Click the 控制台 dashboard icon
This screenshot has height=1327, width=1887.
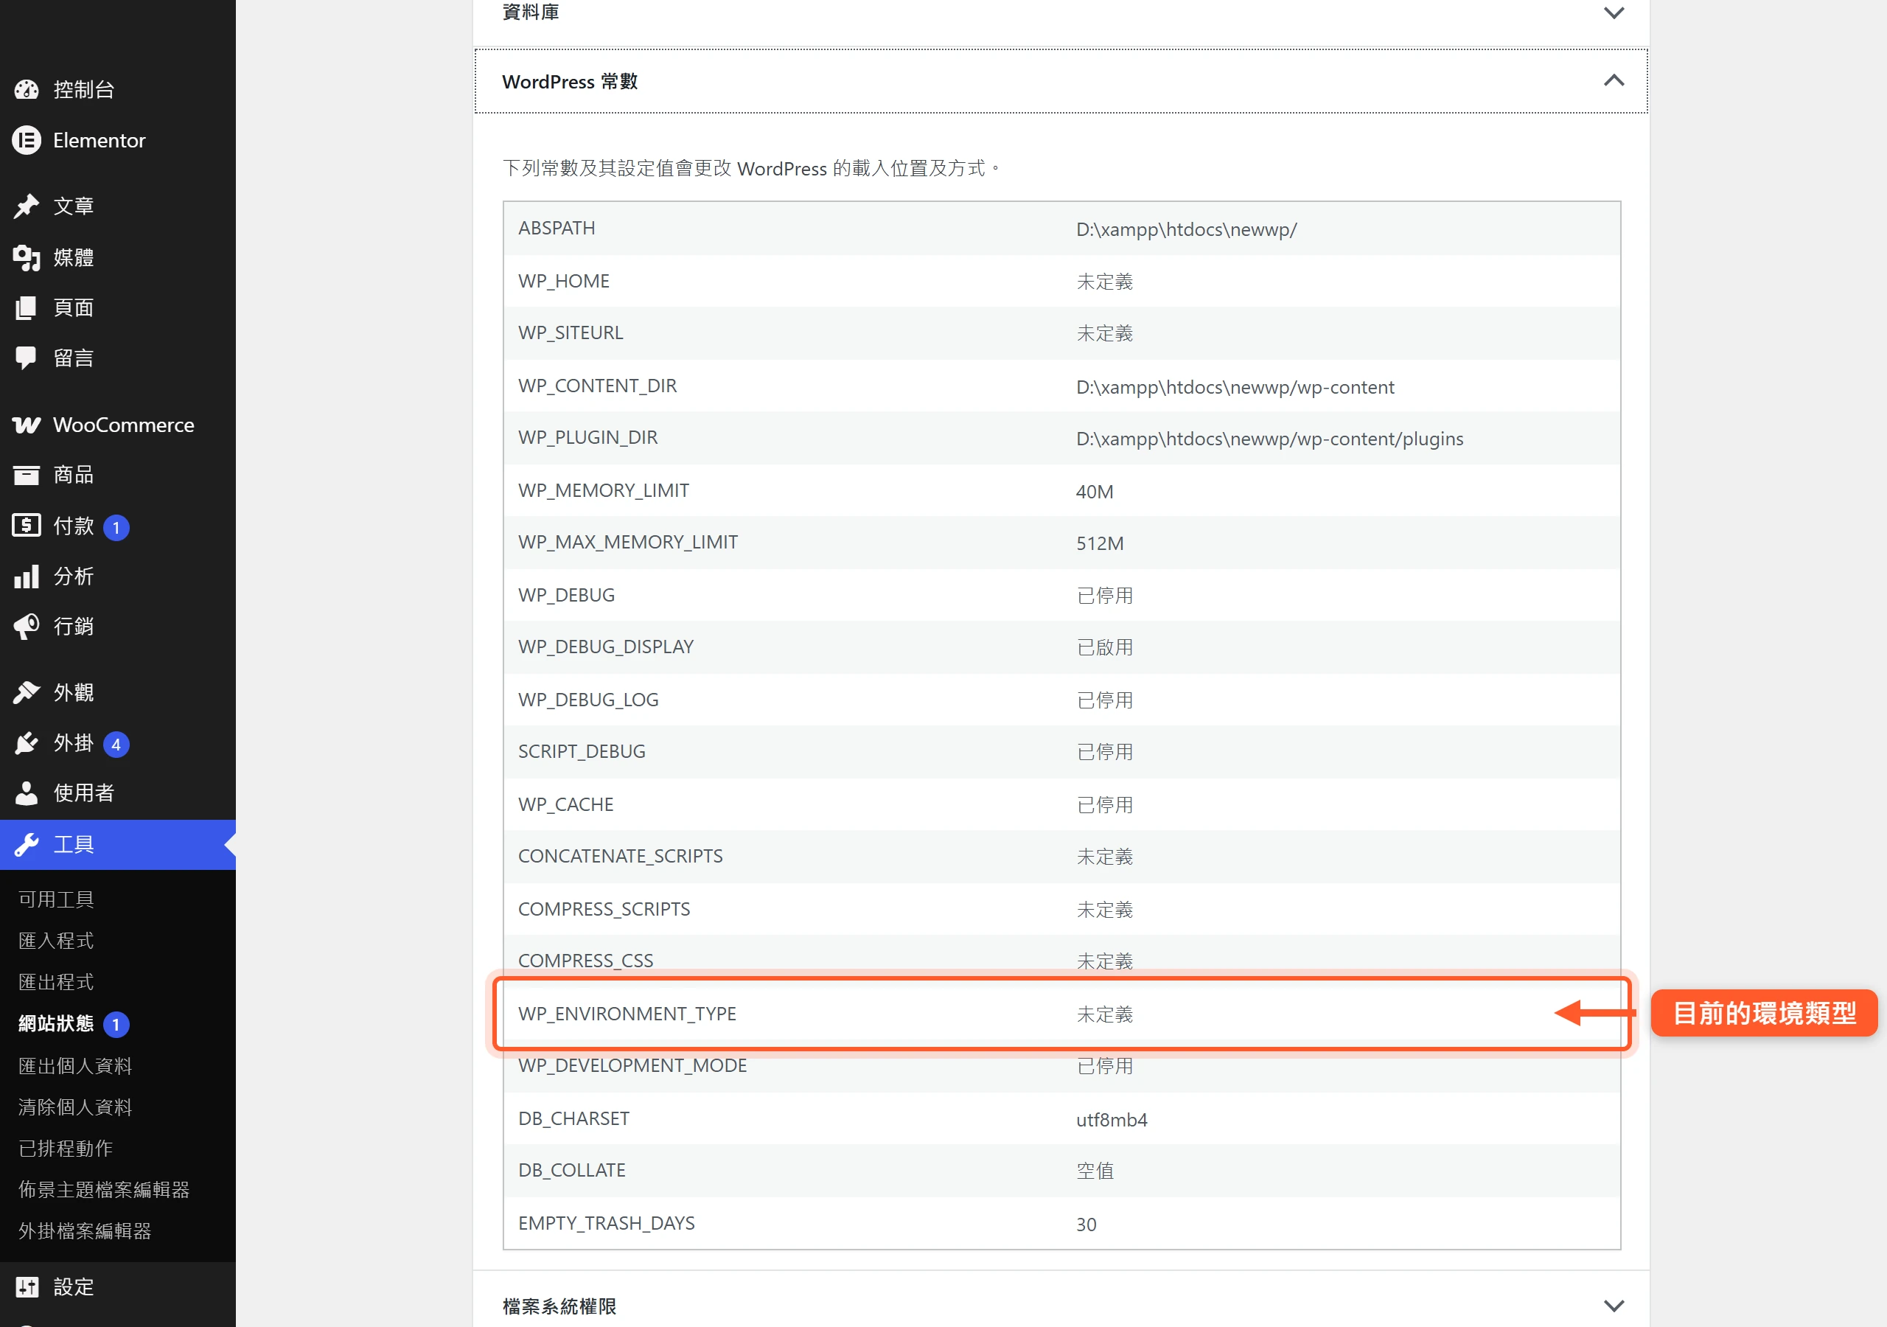click(x=27, y=90)
